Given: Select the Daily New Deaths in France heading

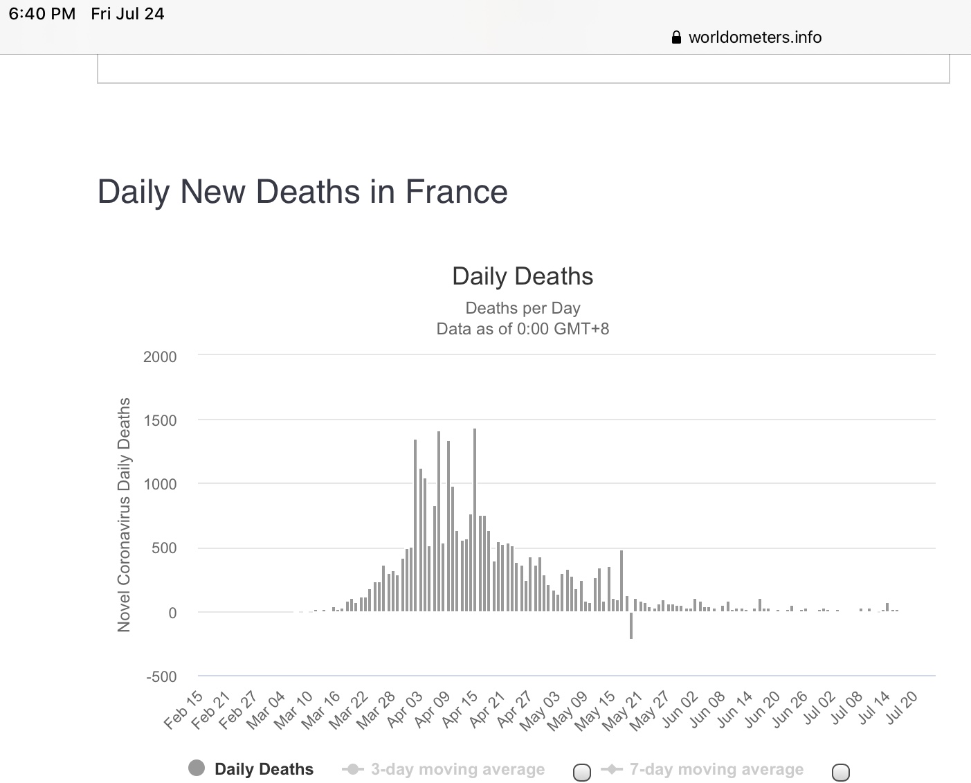Looking at the screenshot, I should pos(302,192).
